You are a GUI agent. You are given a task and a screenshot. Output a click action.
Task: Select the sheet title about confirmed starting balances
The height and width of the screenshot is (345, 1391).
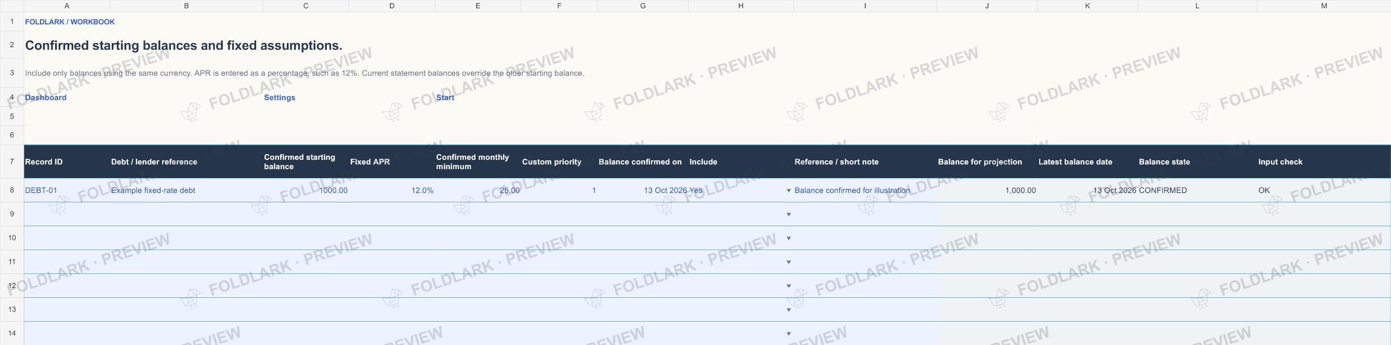tap(183, 45)
